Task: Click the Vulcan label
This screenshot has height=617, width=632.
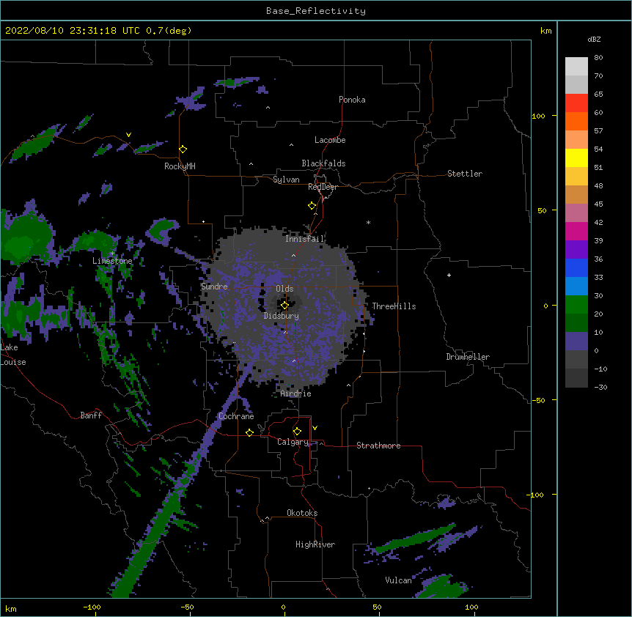Action: coord(398,580)
